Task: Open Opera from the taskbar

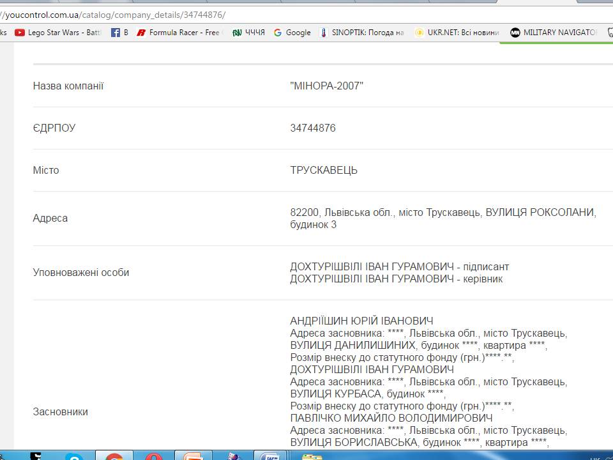Action: (153, 456)
